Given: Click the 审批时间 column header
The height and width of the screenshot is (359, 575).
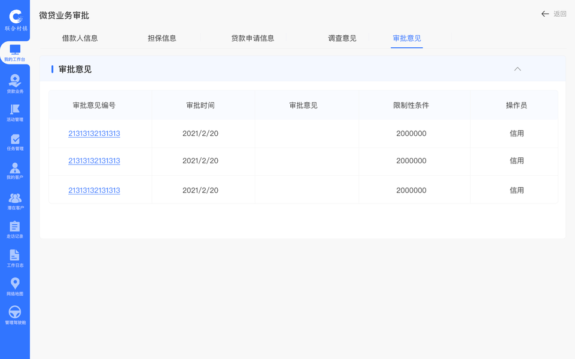Looking at the screenshot, I should click(x=200, y=106).
